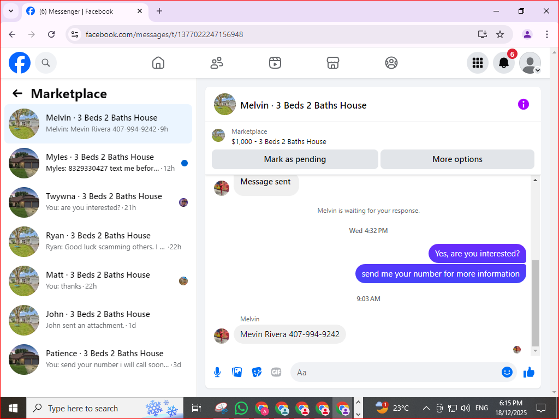Click the 'send me your number for more information' bubble
The image size is (559, 419).
[441, 274]
